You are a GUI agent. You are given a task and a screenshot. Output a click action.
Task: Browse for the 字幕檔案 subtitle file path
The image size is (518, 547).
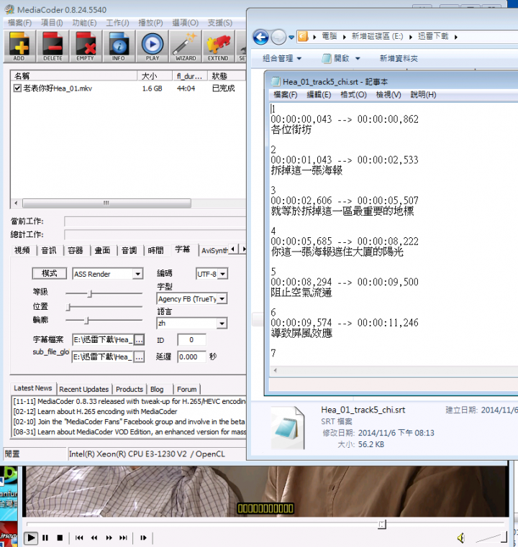pos(139,340)
